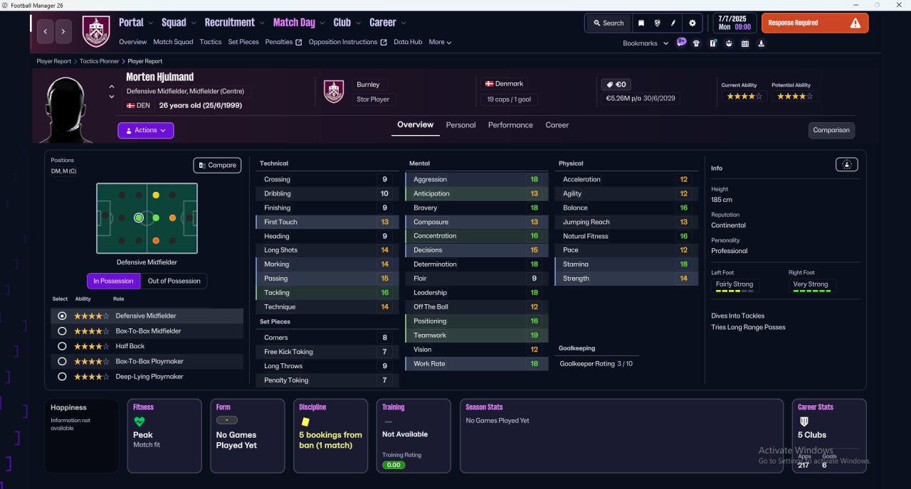Viewport: 911px width, 489px height.
Task: Click Burnley crest in player header
Action: point(334,91)
